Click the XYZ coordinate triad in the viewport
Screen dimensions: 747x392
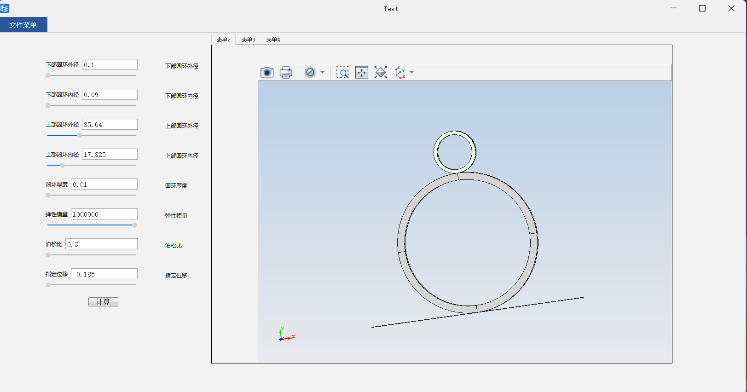[x=286, y=334]
